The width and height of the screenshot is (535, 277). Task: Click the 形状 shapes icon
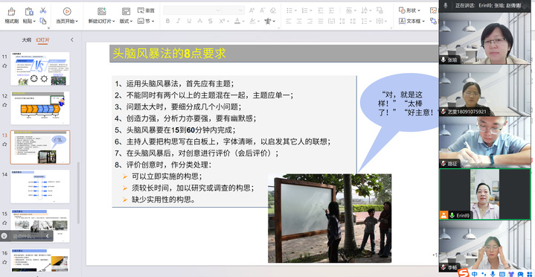coord(402,10)
